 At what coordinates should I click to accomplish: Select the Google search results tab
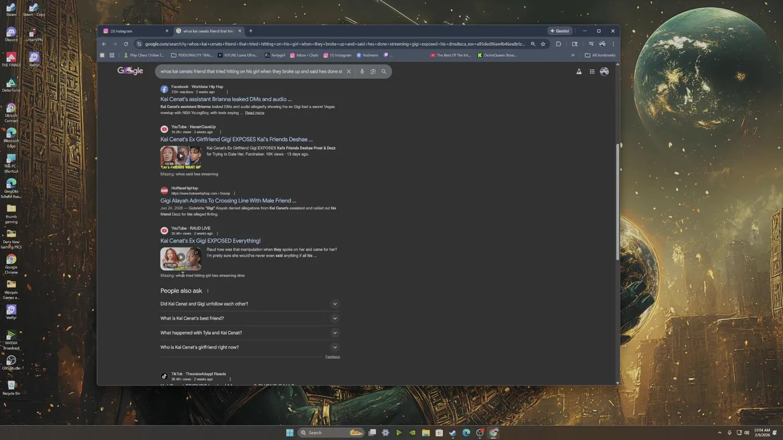[209, 31]
